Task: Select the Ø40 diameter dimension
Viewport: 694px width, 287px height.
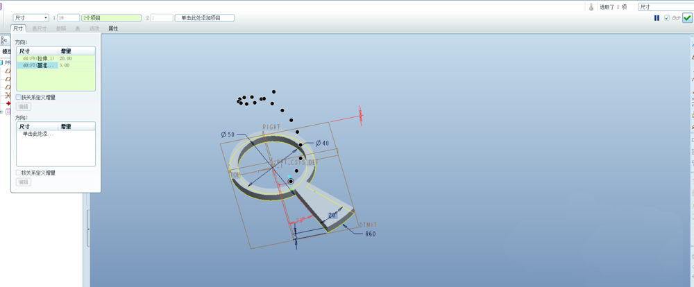Action: 322,143
